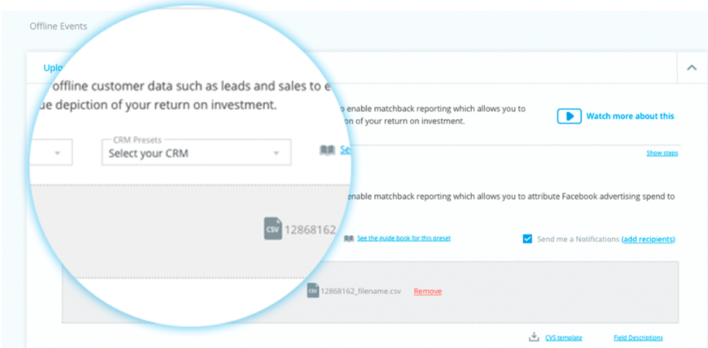Click the Show steps link

pos(662,153)
